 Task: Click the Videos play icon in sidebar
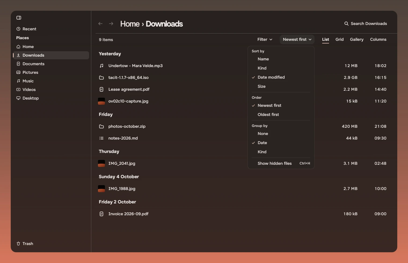(x=18, y=90)
